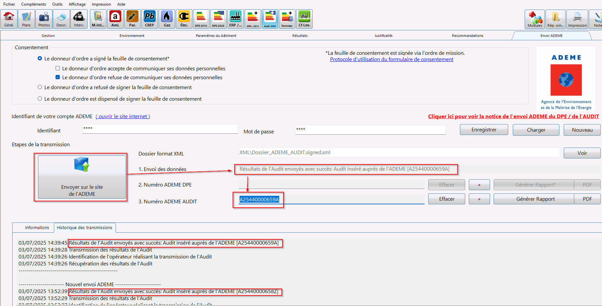The image size is (602, 306).
Task: Click PDF button on the AUDIT row
Action: point(587,199)
